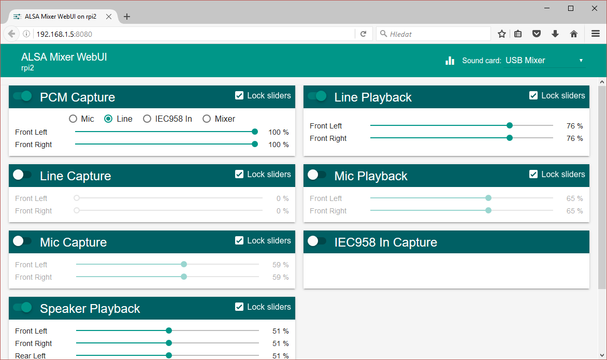Enable the IEC958 In Capture switch
This screenshot has height=360, width=607.
(317, 241)
